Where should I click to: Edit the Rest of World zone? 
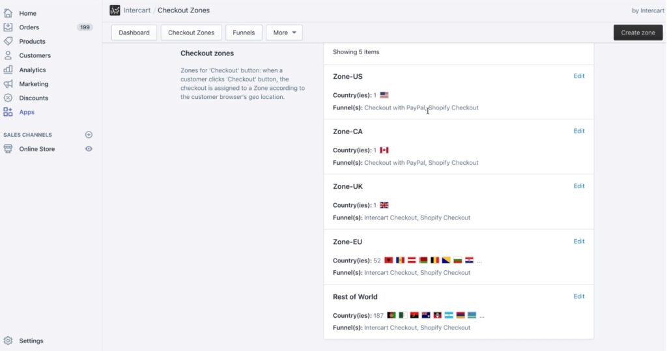tap(579, 296)
